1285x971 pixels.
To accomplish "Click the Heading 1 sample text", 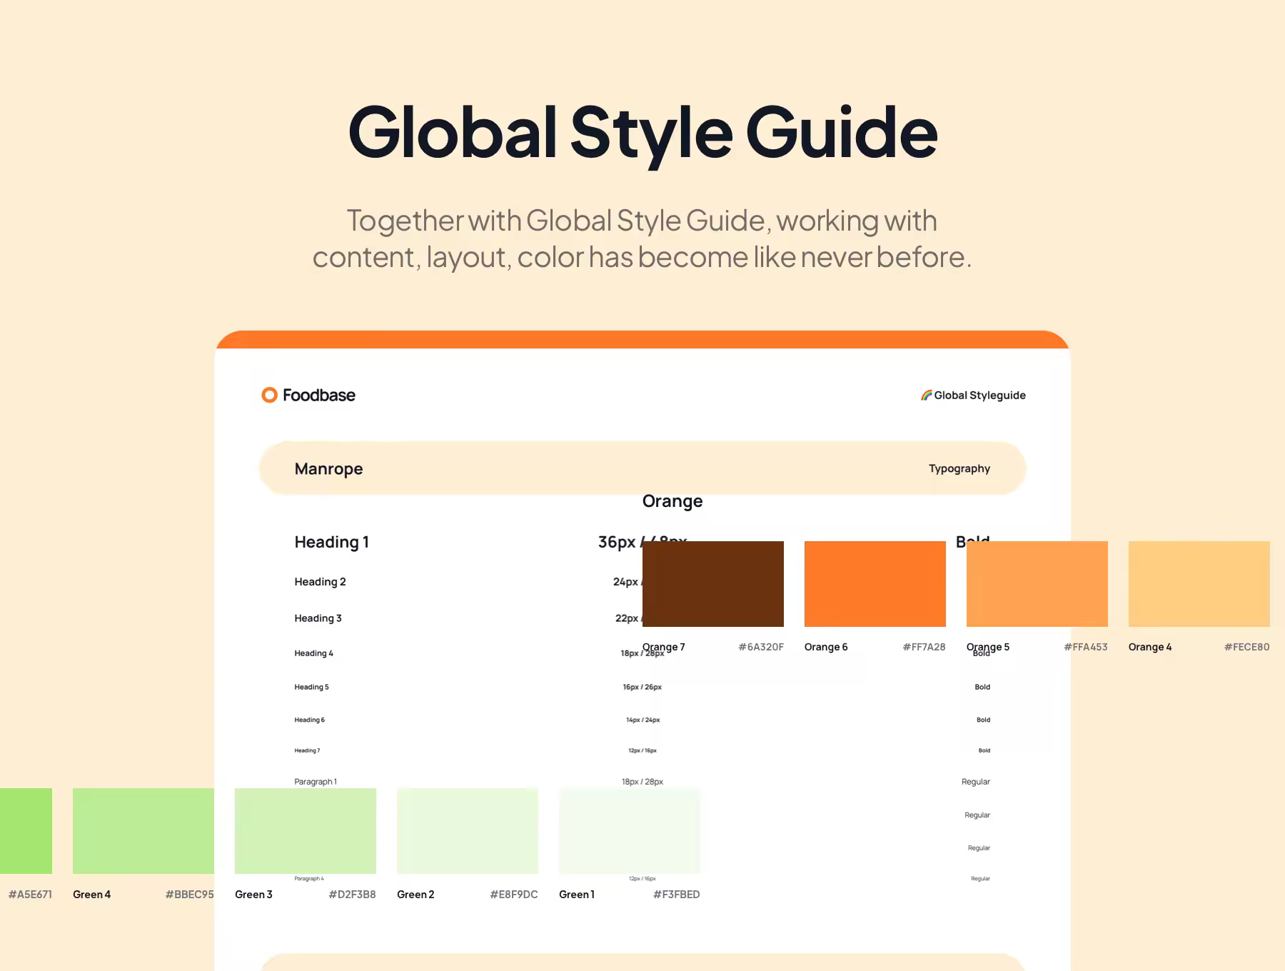I will pos(332,542).
